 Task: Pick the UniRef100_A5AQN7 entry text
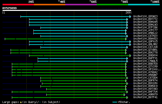click(145, 75)
